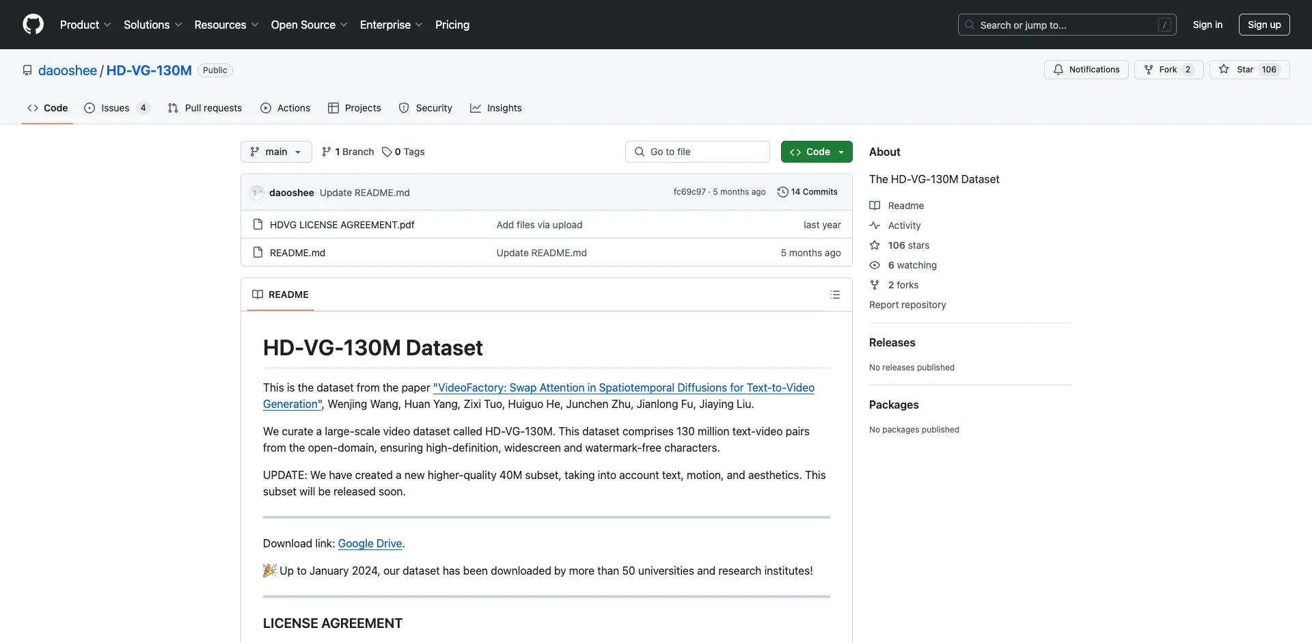Viewport: 1312px width, 643px height.
Task: Open the daooshee owner profile link
Action: (68, 70)
